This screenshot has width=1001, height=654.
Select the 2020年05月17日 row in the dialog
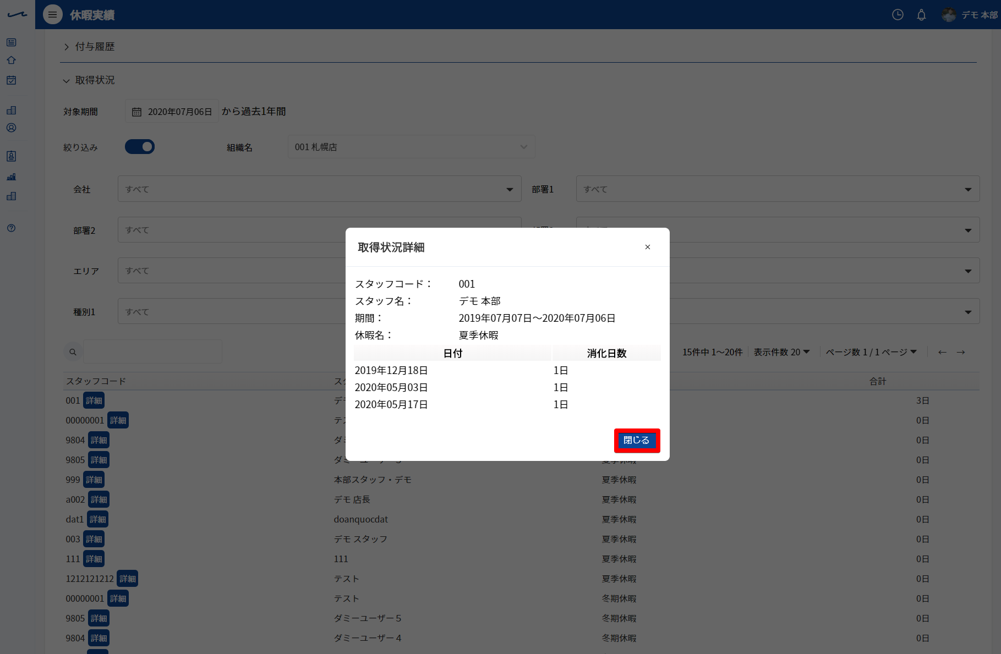click(x=507, y=405)
